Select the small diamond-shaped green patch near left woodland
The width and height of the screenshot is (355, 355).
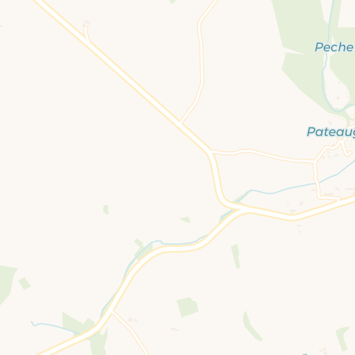coord(24,284)
